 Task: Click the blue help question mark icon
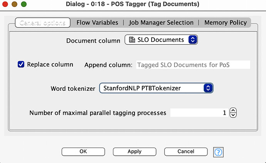point(218,152)
